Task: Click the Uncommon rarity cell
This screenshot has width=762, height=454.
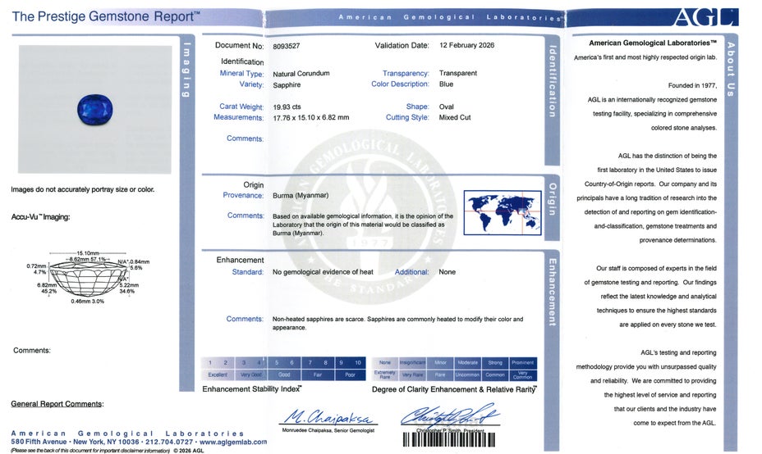Action: point(468,375)
